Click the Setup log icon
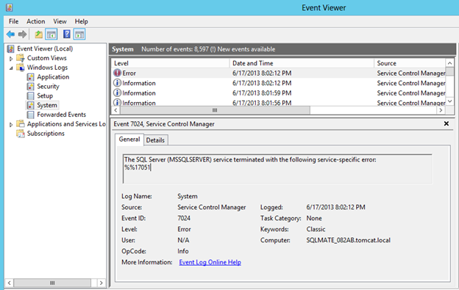Image resolution: width=459 pixels, height=290 pixels. [30, 95]
